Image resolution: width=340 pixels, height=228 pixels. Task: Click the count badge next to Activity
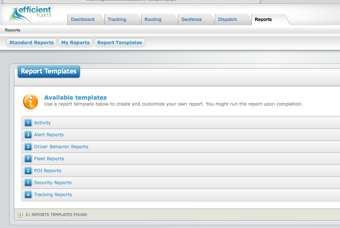(28, 123)
